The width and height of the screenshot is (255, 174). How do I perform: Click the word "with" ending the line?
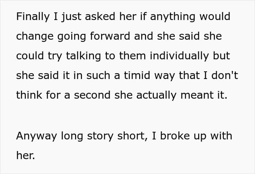[221, 136]
